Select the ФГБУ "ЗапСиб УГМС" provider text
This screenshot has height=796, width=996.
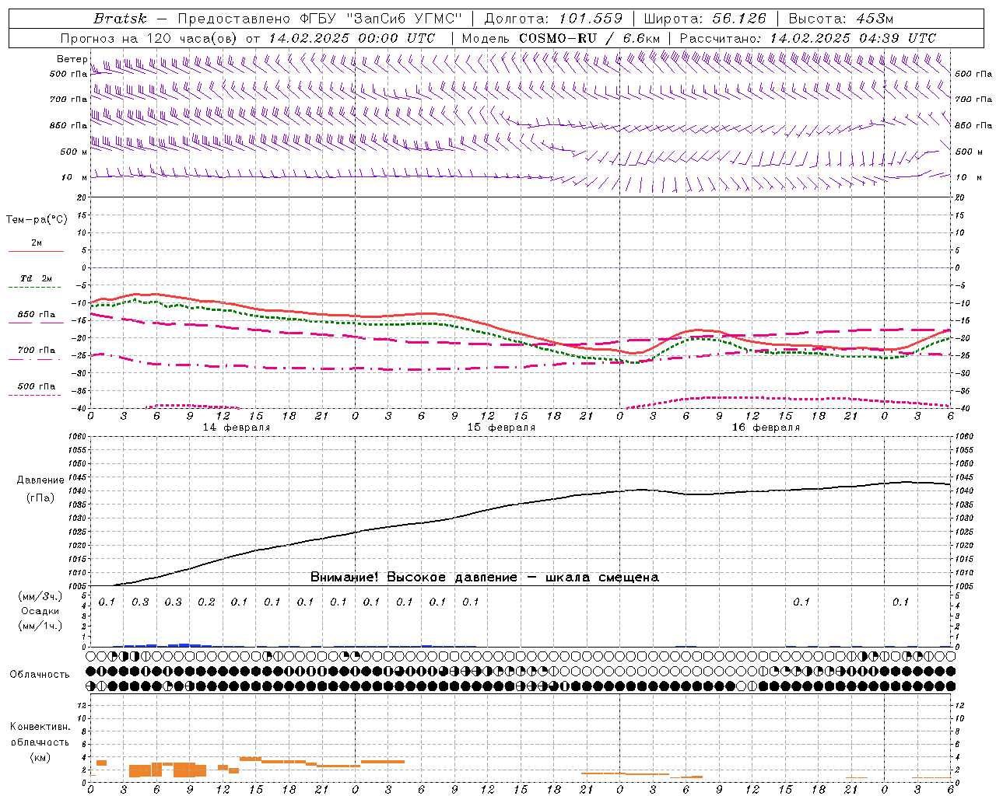381,18
